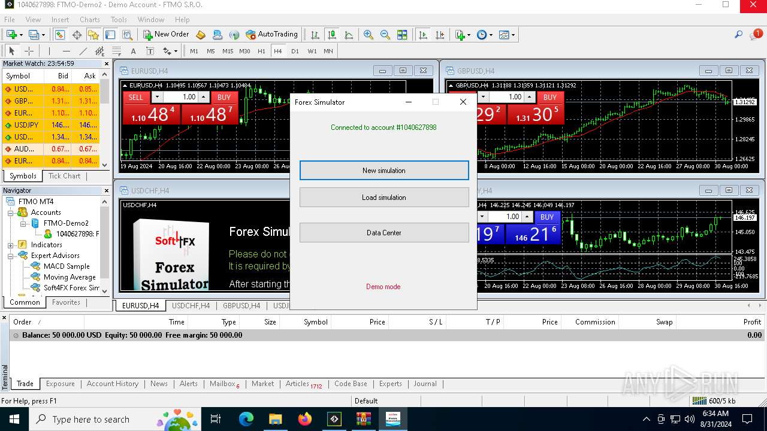Collapse the Accounts tree node
Screen dimensions: 767x431
tap(11, 213)
